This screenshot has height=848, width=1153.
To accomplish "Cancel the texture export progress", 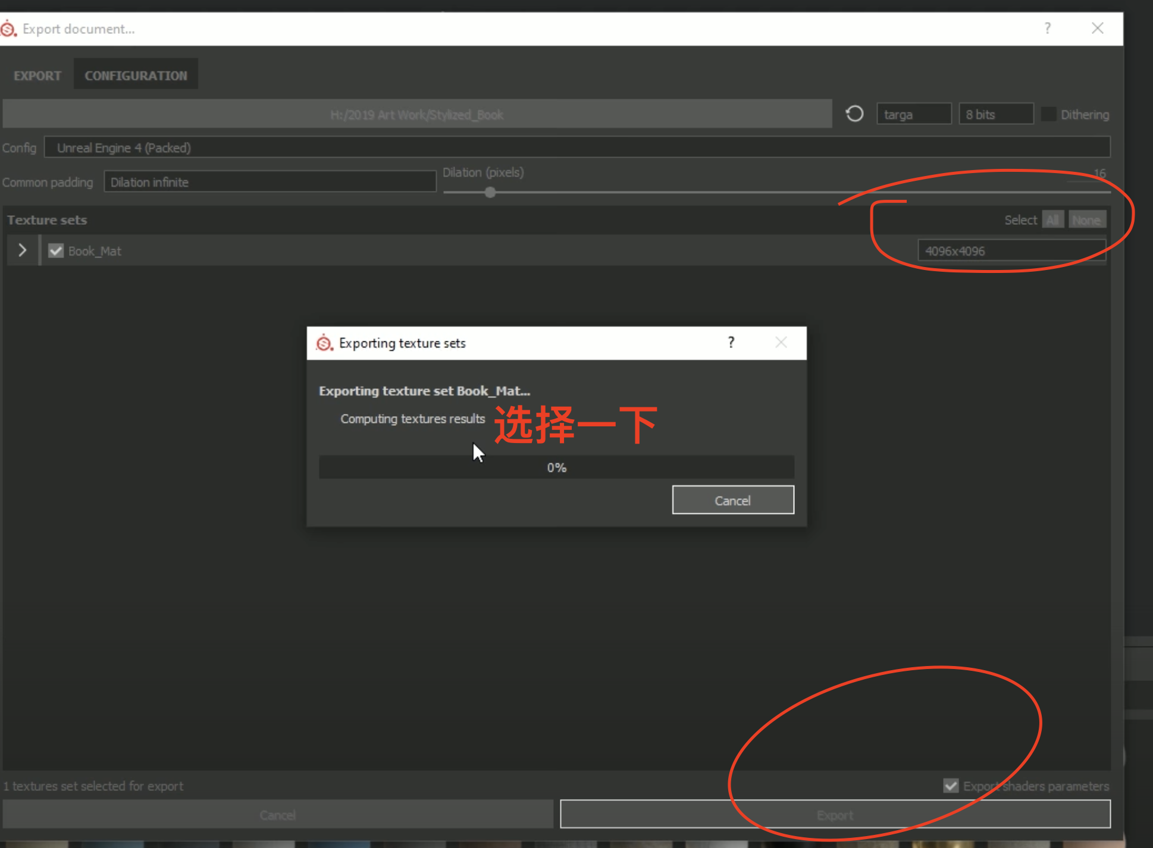I will point(732,500).
